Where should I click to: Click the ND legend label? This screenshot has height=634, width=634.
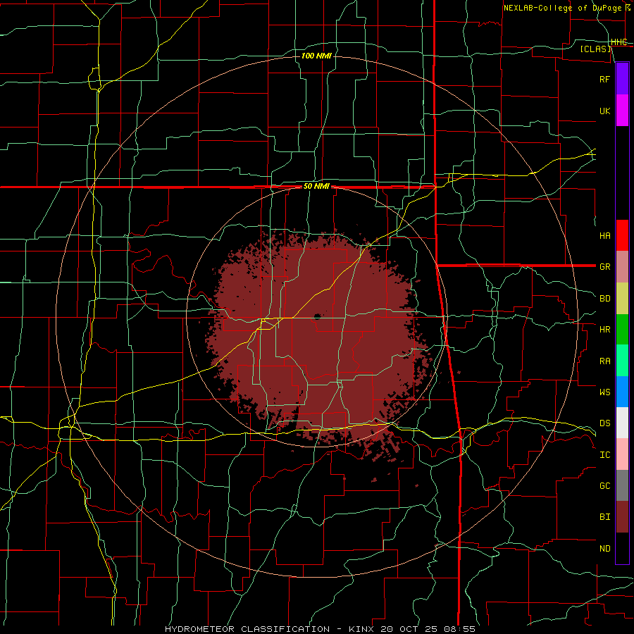[605, 549]
